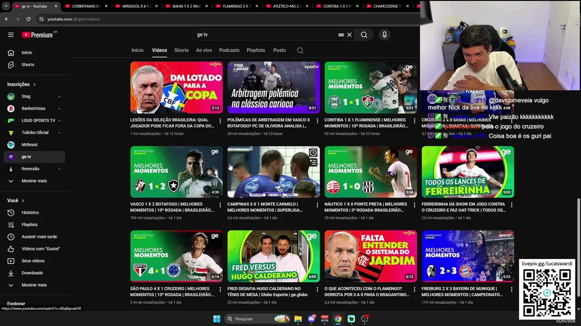Viewport: 581px width, 326px height.
Task: Go back with browser back arrow
Action: coord(7,19)
